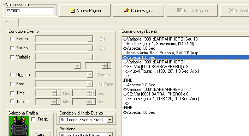Select the SE: Var BARRAHPHERO è 8 line

click(x=185, y=94)
